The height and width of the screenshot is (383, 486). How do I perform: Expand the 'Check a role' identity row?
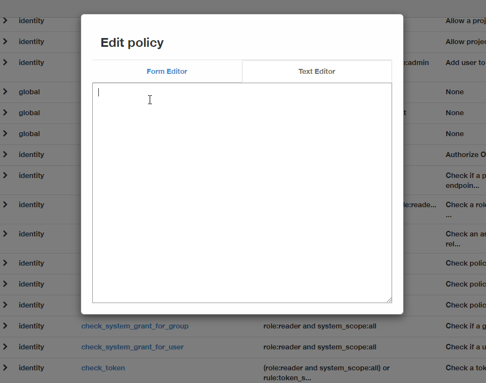(5, 204)
